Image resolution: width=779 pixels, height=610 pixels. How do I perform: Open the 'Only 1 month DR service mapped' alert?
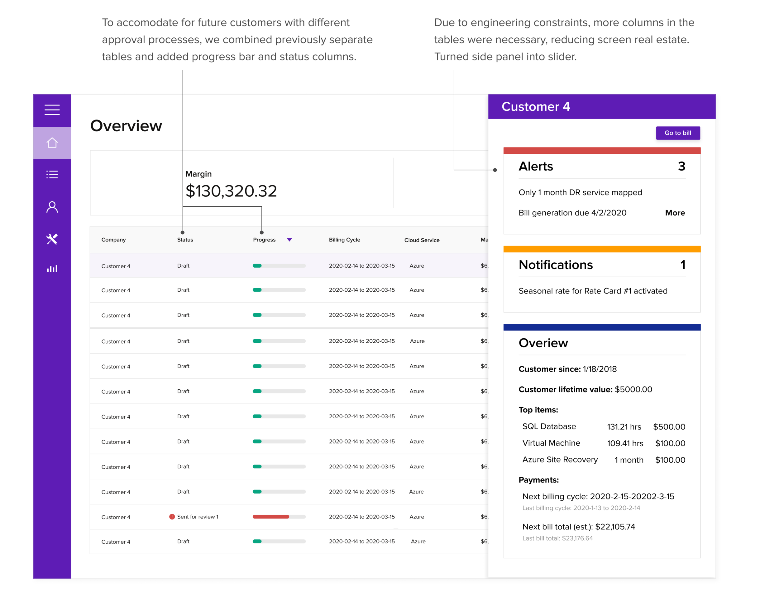coord(580,192)
